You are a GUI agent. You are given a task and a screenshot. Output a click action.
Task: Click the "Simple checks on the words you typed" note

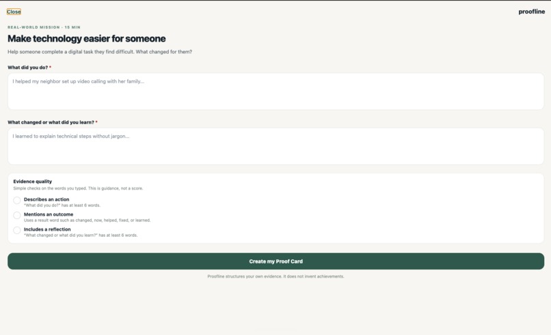(78, 188)
